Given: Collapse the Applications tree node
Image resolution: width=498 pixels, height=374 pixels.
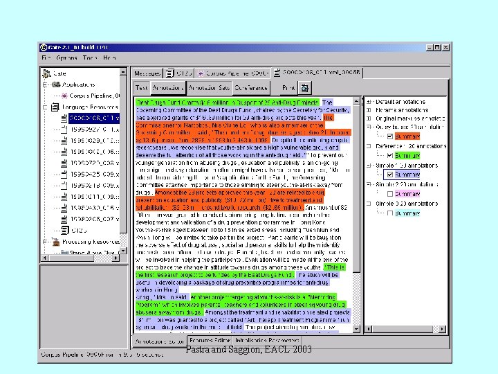Looking at the screenshot, I should 45,84.
